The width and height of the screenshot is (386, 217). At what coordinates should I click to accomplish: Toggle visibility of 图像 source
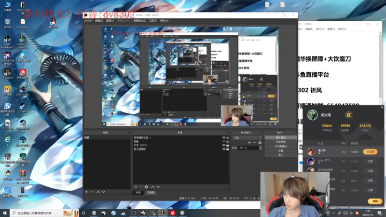pos(224,141)
